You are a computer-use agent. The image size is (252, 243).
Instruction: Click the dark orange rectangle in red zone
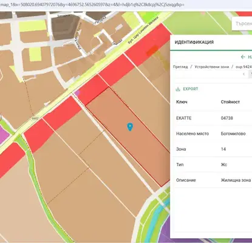152,50
